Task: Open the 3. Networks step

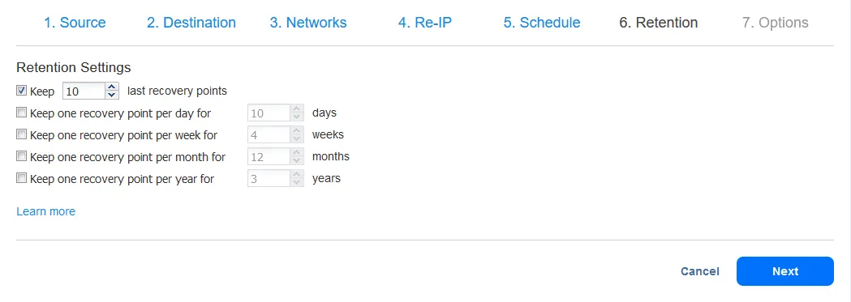Action: (308, 23)
